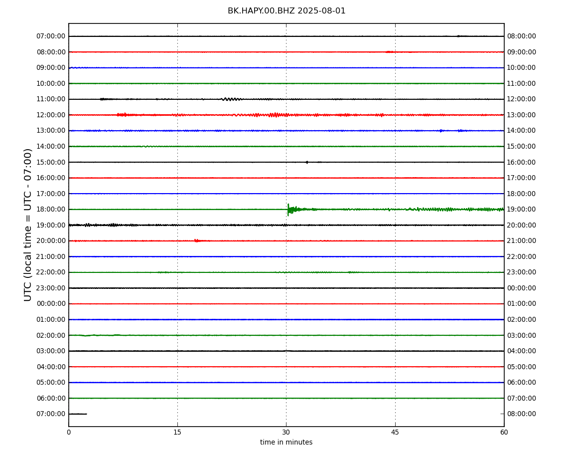This screenshot has width=573, height=474.
Task: Click right-axis label 13:00:00
Action: click(522, 115)
